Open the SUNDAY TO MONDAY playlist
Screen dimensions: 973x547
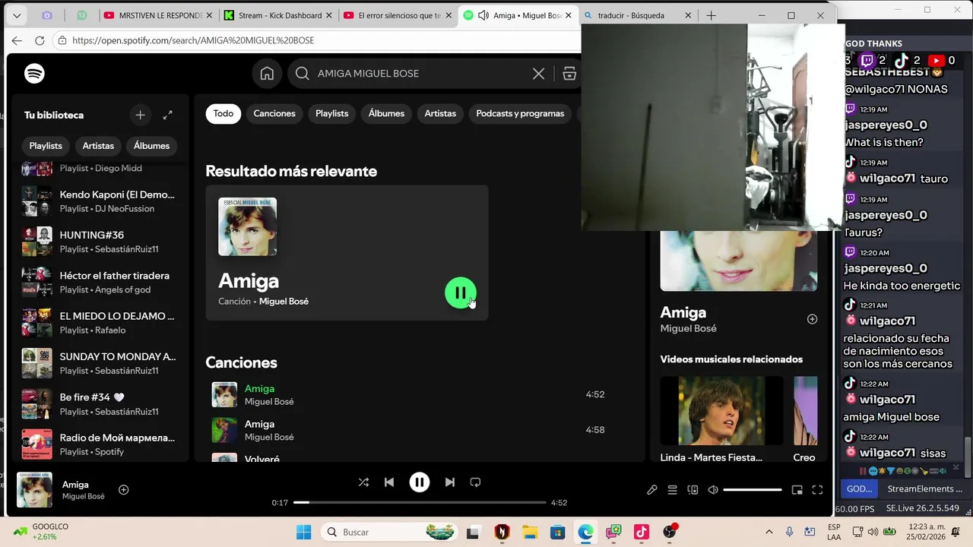[100, 363]
